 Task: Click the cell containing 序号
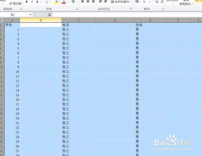pyautogui.click(x=12, y=25)
